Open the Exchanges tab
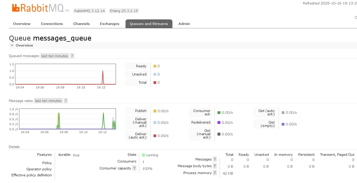Screen dimensions: 357x183 coord(109,24)
